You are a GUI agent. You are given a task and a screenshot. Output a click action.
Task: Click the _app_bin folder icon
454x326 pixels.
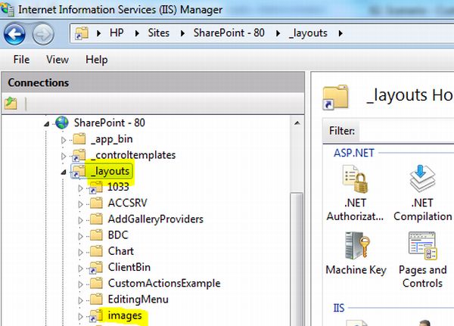click(x=79, y=139)
